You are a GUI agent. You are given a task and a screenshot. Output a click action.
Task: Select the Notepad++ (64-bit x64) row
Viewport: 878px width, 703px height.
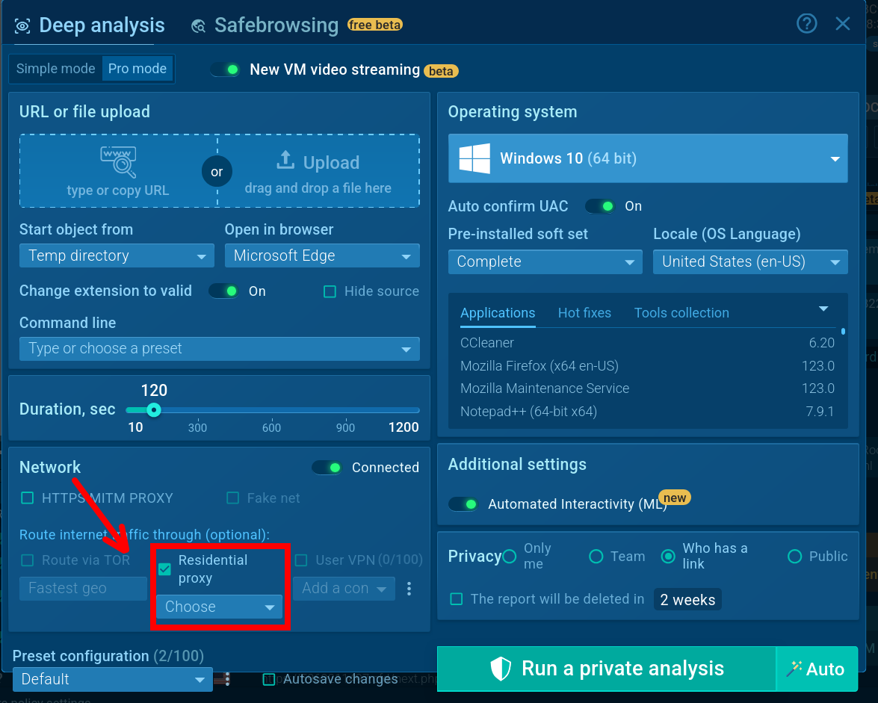coord(647,412)
